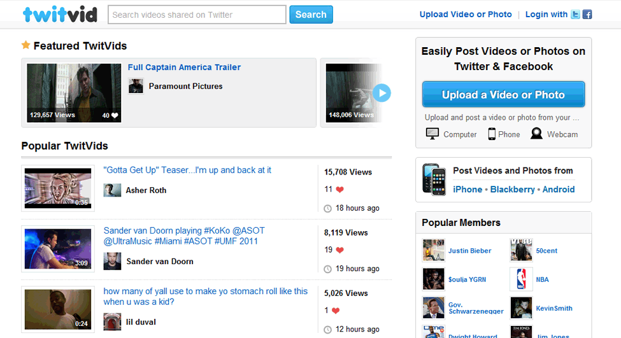Click the big Upload a Video or Photo button

(503, 95)
